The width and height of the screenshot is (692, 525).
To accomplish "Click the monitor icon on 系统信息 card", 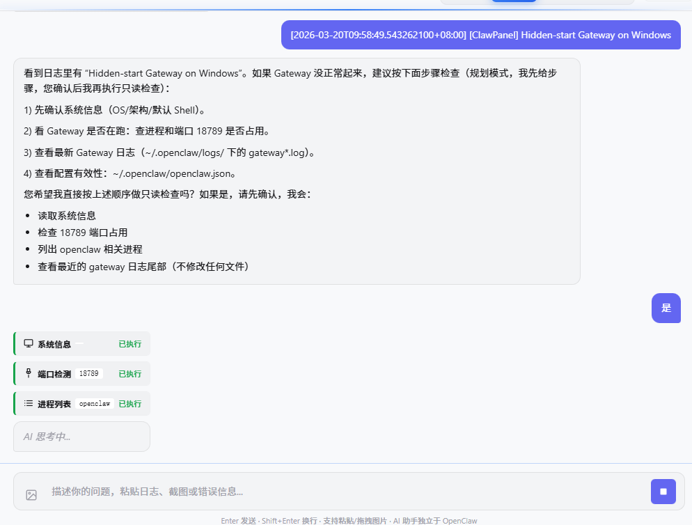I will [x=28, y=343].
